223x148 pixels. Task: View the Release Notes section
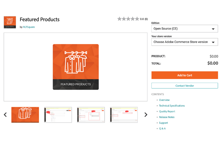(x=167, y=117)
